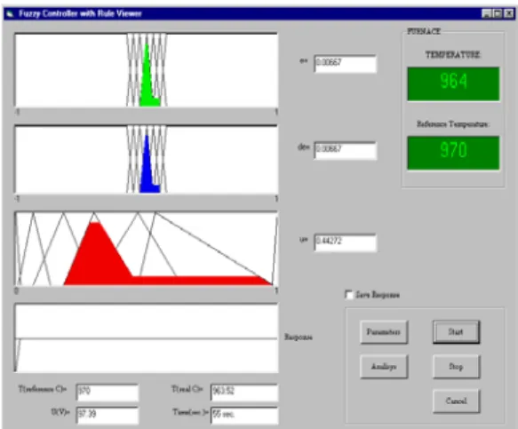The image size is (518, 429).
Task: Click the T(real C)= field
Action: coord(244,393)
